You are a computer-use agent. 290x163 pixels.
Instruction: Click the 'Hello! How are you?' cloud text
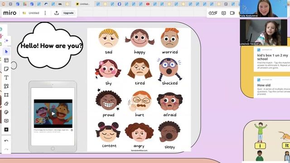click(51, 46)
